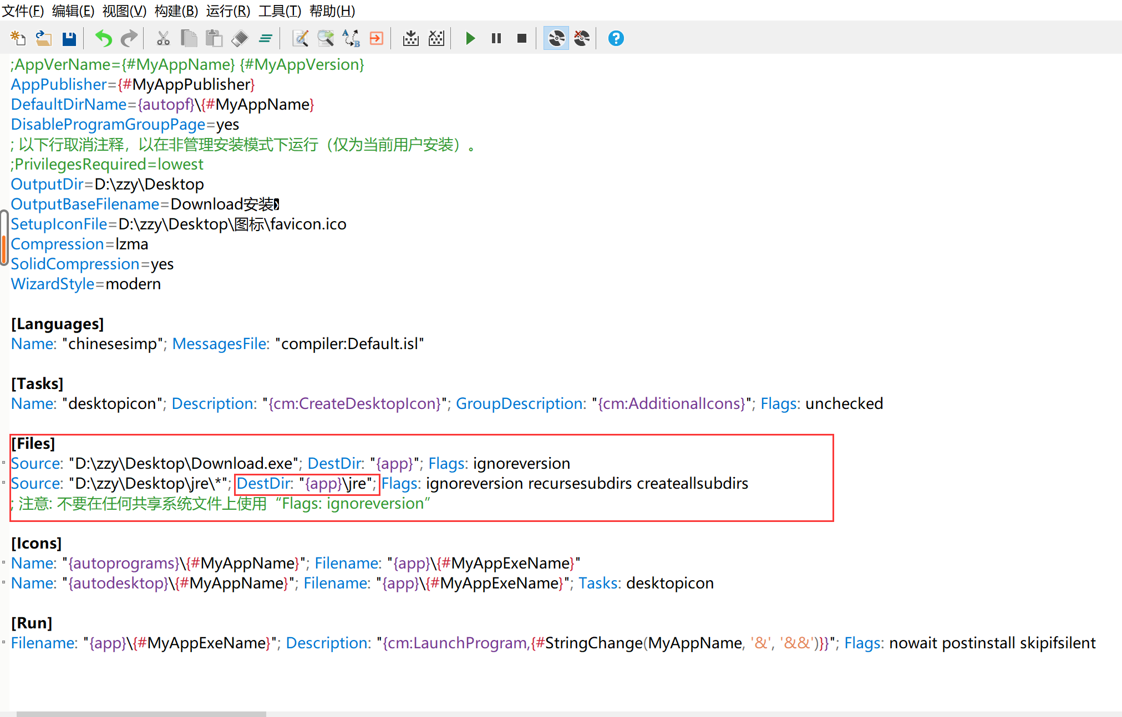Viewport: 1122px width, 717px height.
Task: Open Replace using the A-to-B icon
Action: point(351,38)
